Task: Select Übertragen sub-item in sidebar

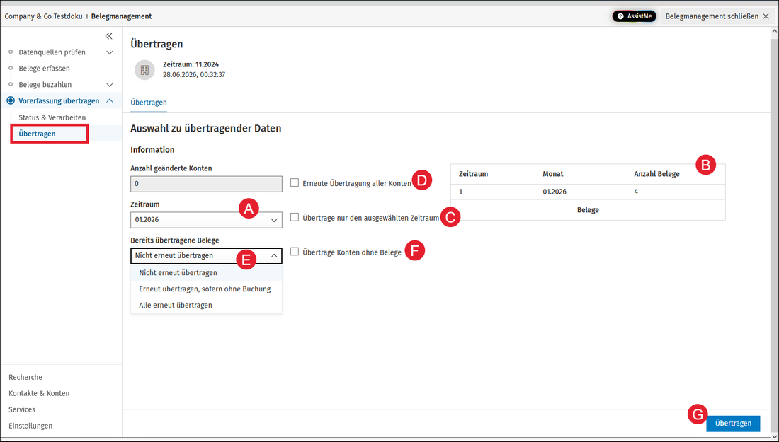Action: pyautogui.click(x=38, y=134)
